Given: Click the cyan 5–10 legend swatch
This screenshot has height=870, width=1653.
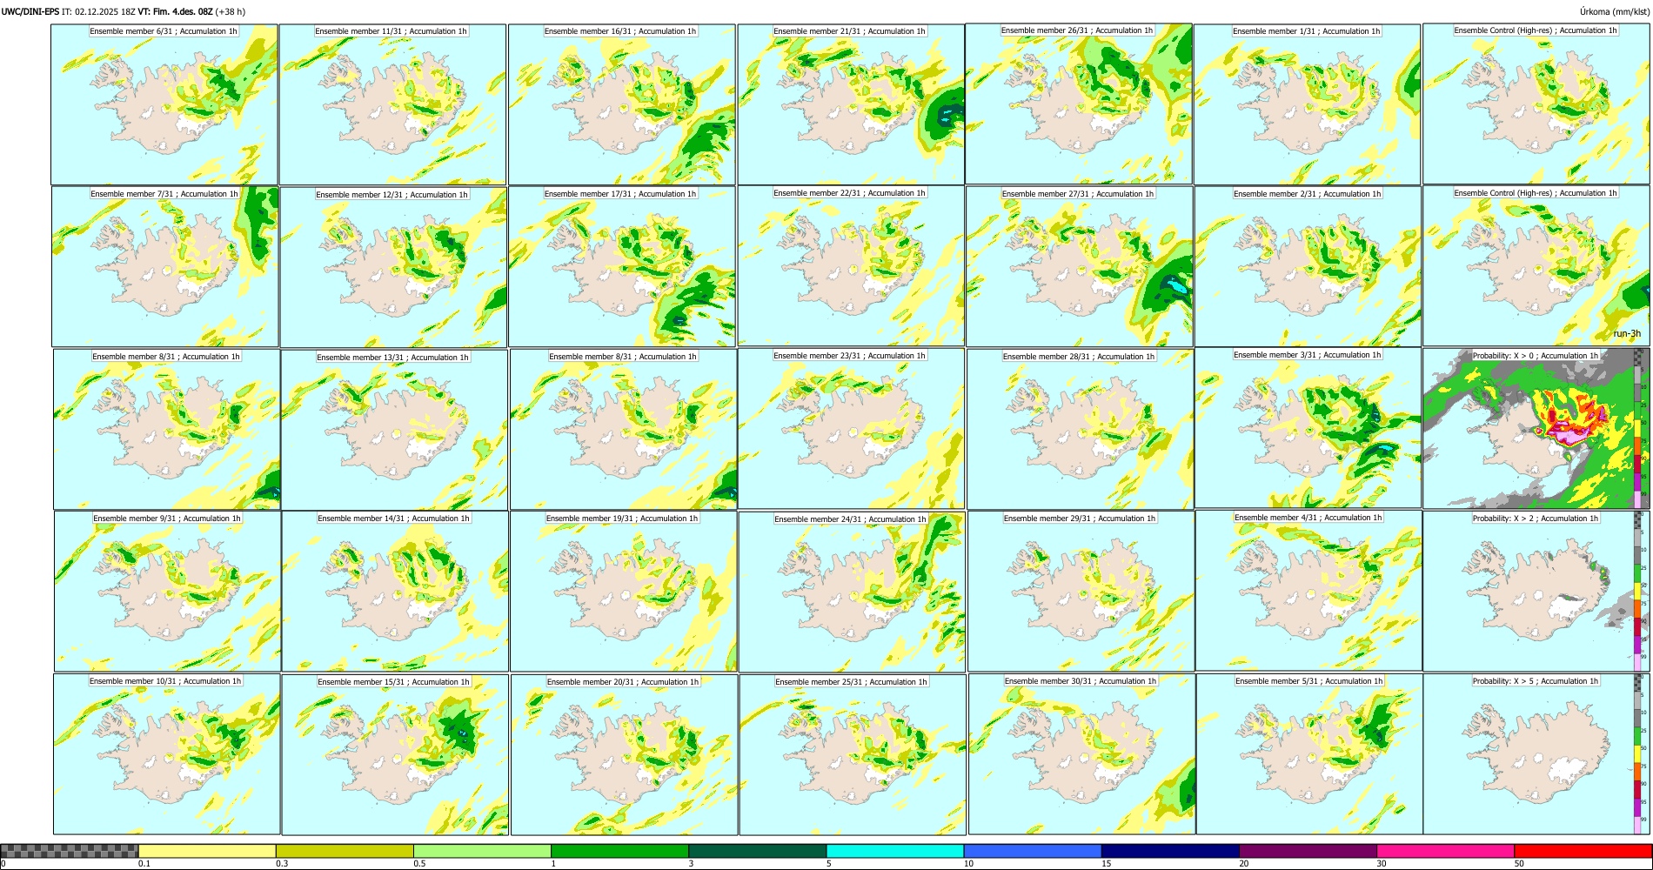Looking at the screenshot, I should pos(895,851).
